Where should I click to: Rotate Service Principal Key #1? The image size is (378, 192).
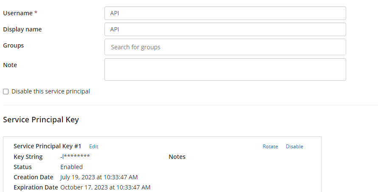[270, 147]
